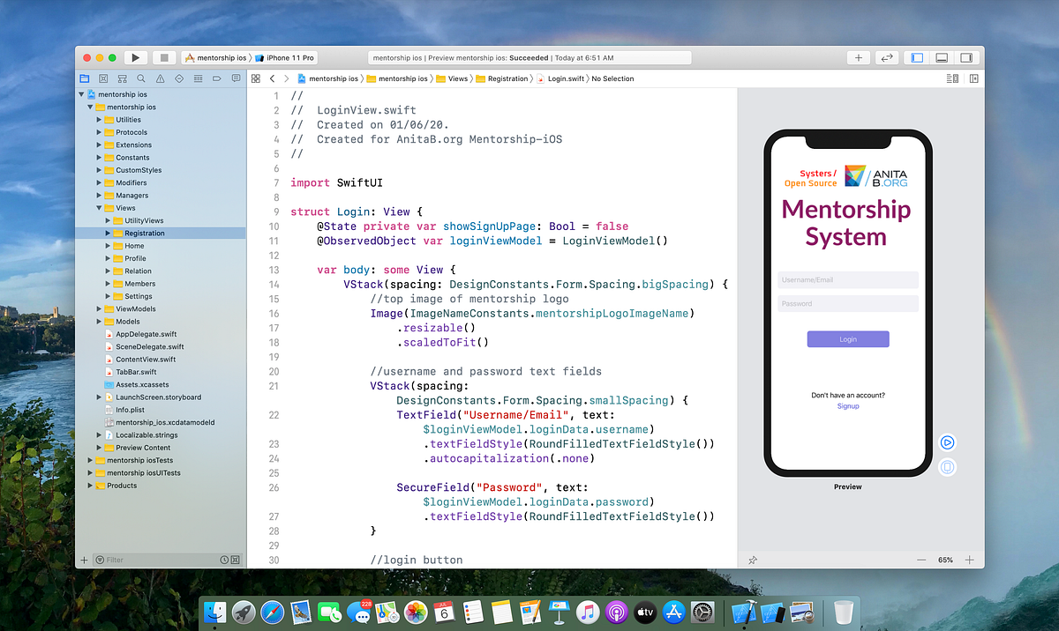Open the iPhone 11 Pro destination selector
The width and height of the screenshot is (1059, 631).
click(x=291, y=56)
